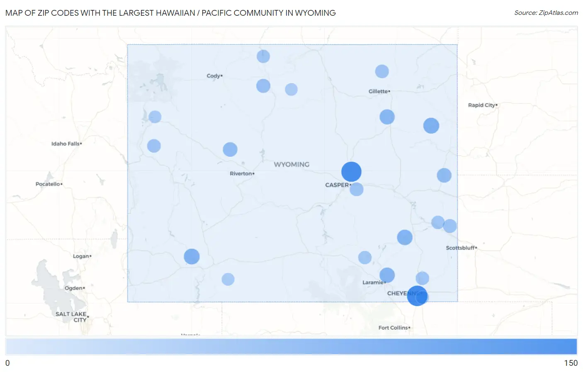Click the color gradient legend bar
The image size is (583, 372).
point(291,347)
